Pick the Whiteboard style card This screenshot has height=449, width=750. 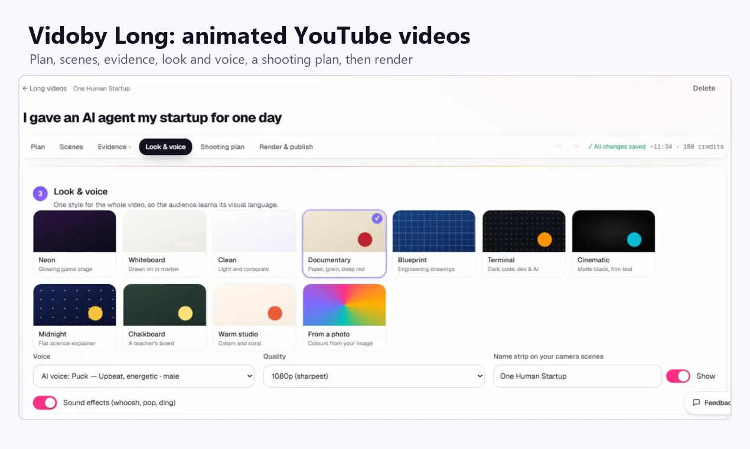click(x=165, y=243)
